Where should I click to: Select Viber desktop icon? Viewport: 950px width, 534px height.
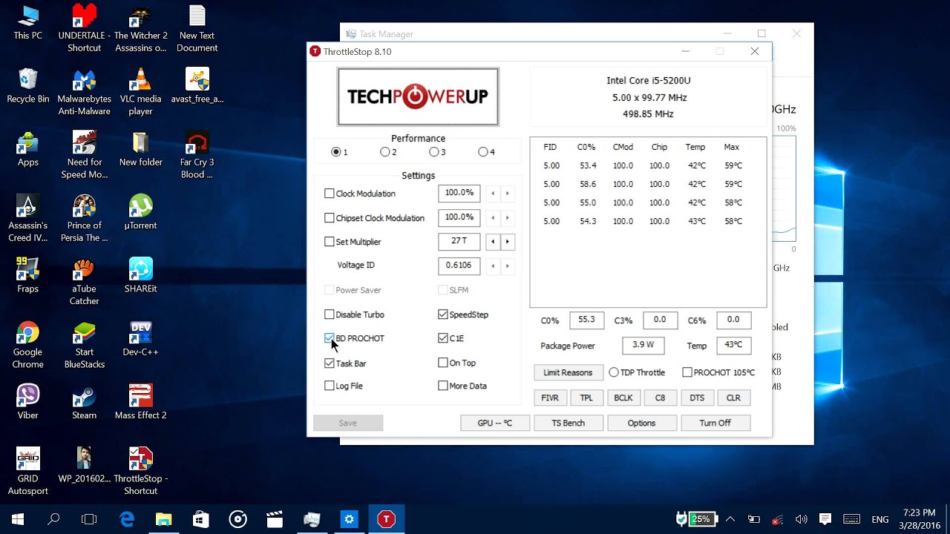27,402
